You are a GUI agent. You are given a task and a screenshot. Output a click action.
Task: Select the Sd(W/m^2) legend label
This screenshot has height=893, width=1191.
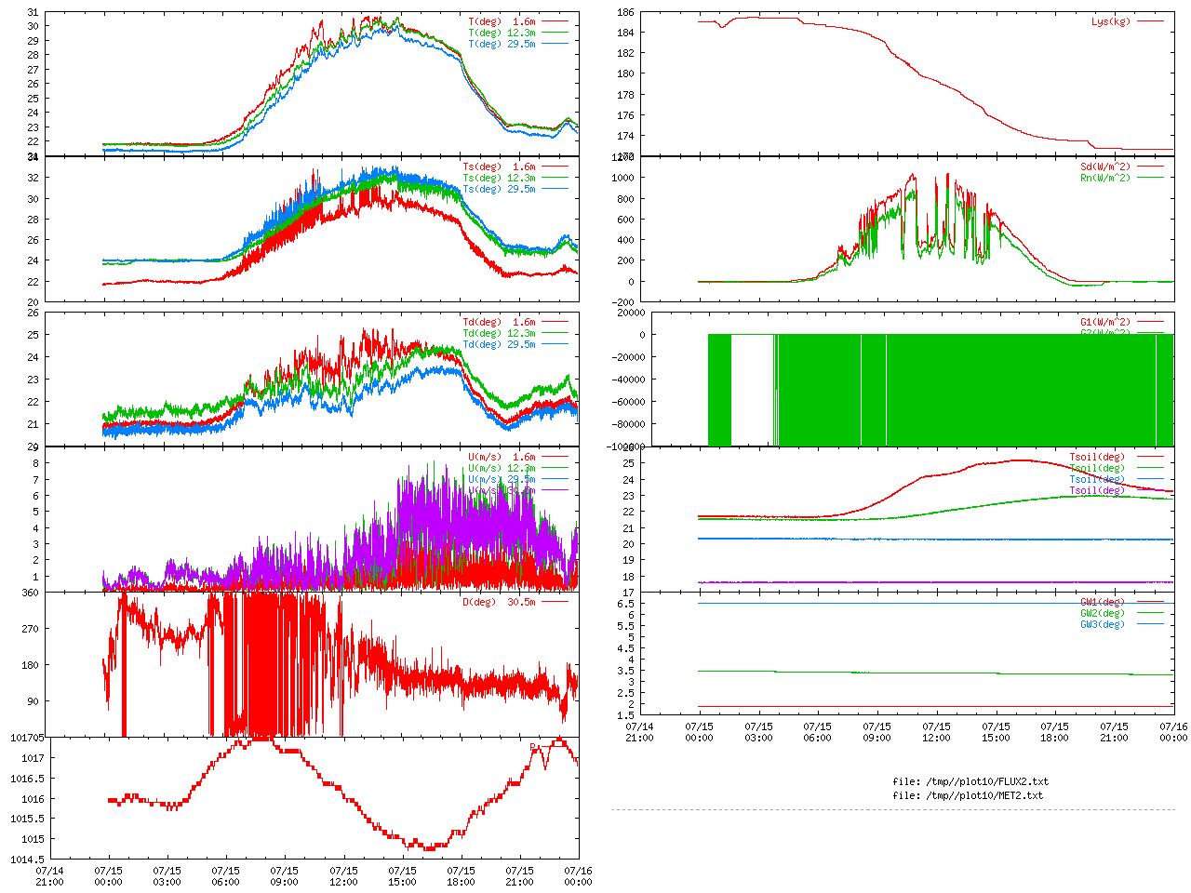click(x=1104, y=167)
